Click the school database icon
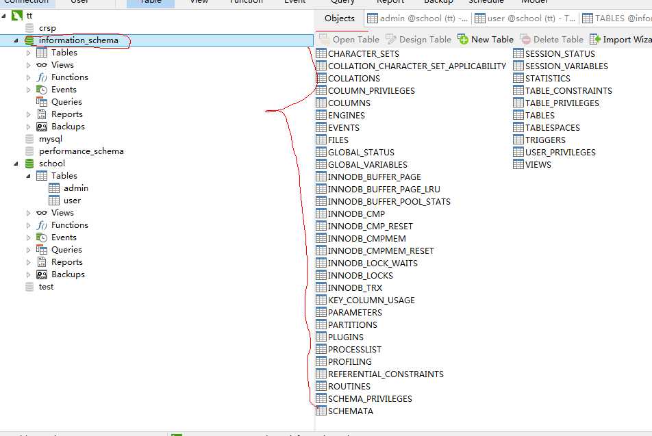The height and width of the screenshot is (436, 652). click(29, 164)
